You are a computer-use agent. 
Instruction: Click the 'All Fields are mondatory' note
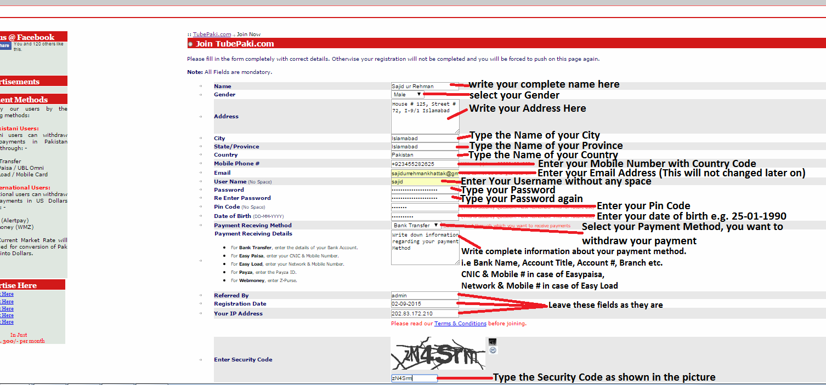pos(238,72)
